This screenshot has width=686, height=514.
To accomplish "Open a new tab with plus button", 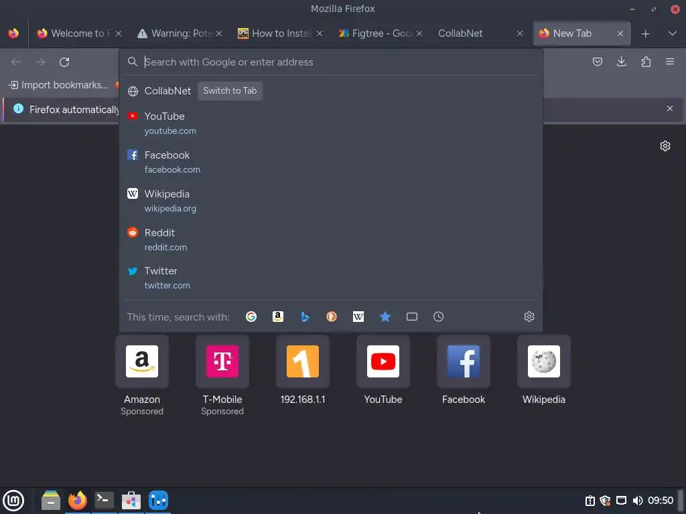I will [x=645, y=33].
